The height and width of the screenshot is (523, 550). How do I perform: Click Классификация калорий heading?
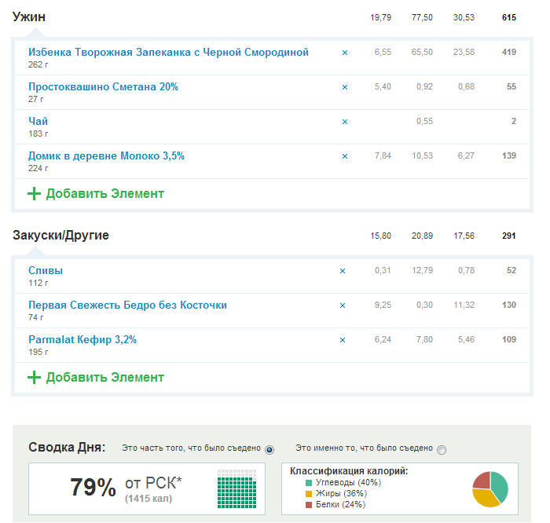(x=349, y=471)
